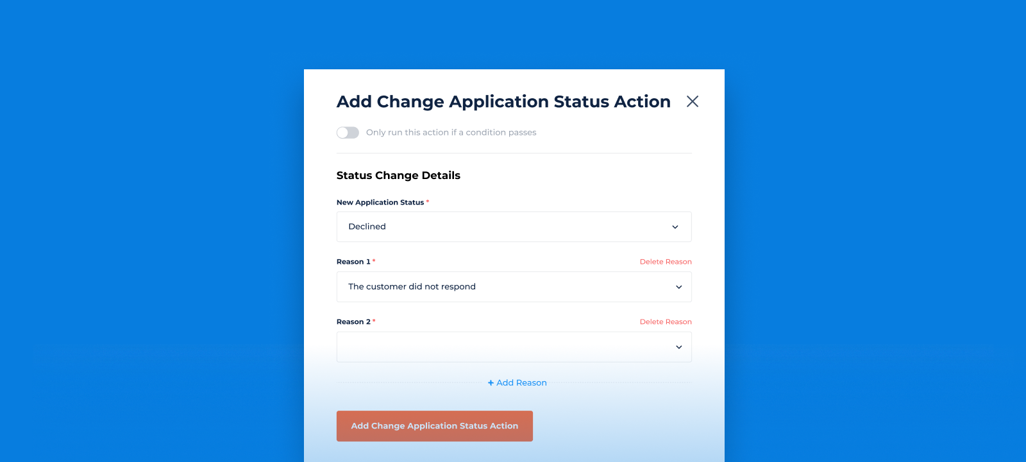1026x462 pixels.
Task: Enable the condition passes toggle switch
Action: click(348, 133)
